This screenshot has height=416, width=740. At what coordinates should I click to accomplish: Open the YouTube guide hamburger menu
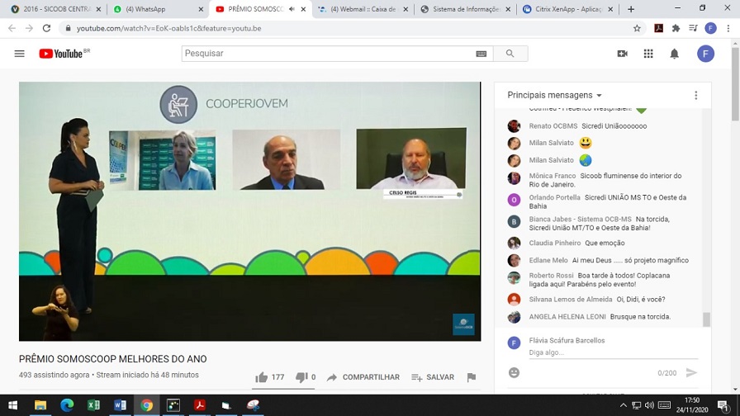[x=19, y=54]
